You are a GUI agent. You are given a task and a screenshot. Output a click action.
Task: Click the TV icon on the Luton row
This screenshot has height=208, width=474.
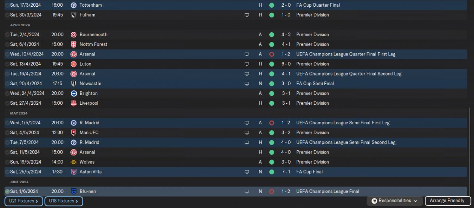pos(247,64)
